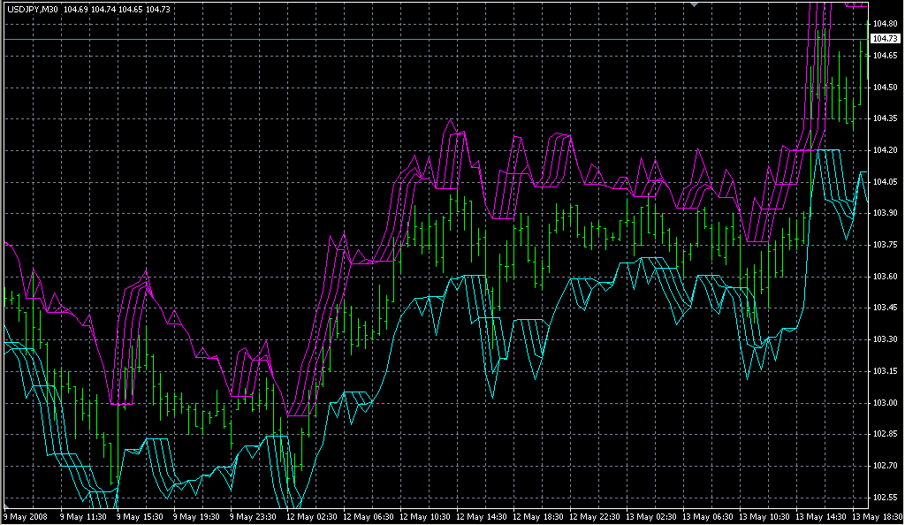
Task: Click the USDJPY,M30 chart title label
Action: 31,9
